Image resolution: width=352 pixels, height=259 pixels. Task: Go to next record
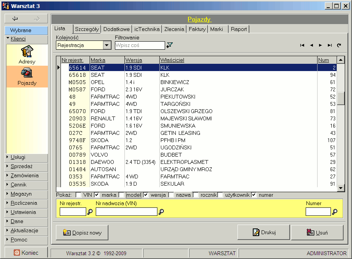(x=320, y=45)
